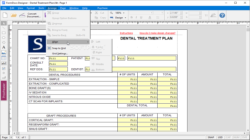Click the new blank document icon
The height and width of the screenshot is (140, 250).
5,15
